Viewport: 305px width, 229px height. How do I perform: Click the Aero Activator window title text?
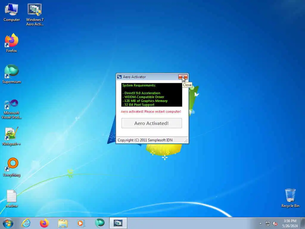[134, 77]
